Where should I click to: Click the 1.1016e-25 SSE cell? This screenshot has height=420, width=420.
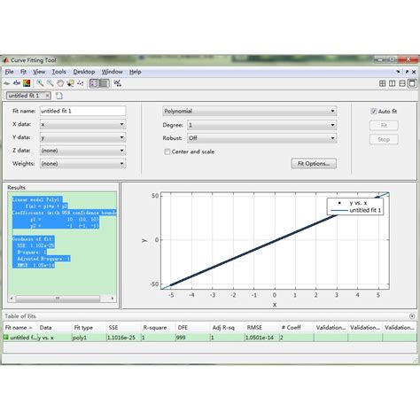point(124,338)
